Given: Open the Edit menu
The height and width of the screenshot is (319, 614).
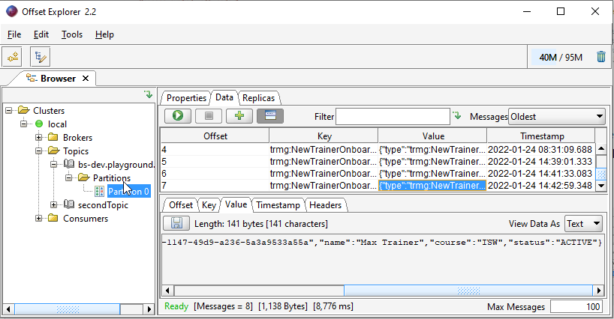Looking at the screenshot, I should [x=41, y=34].
